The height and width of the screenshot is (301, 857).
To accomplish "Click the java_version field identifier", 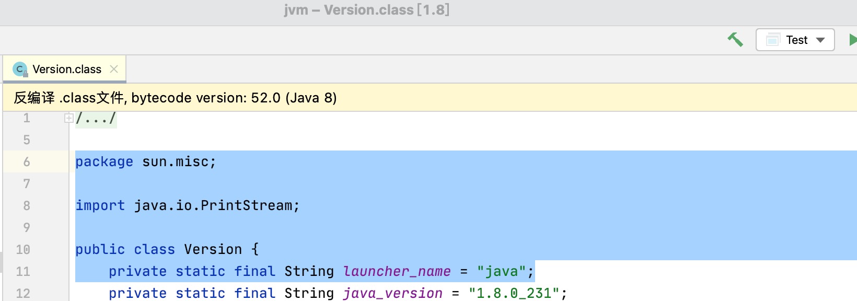I will [392, 293].
